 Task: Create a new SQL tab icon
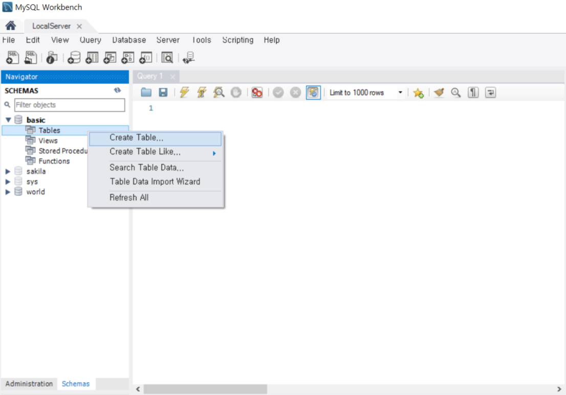click(x=13, y=57)
